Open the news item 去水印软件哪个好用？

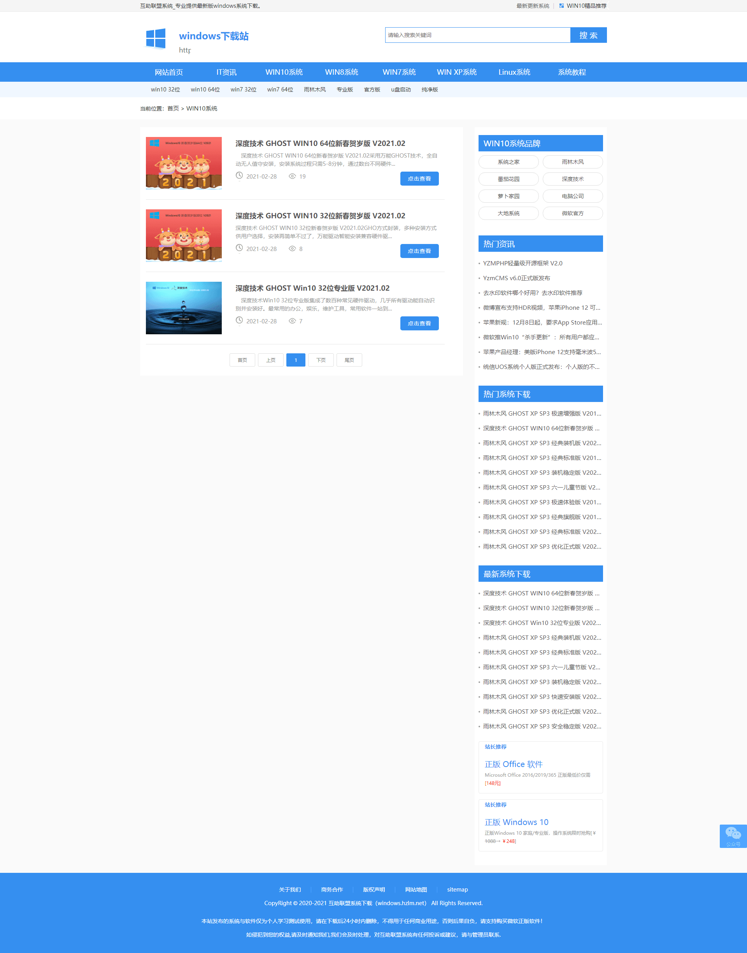(x=533, y=293)
